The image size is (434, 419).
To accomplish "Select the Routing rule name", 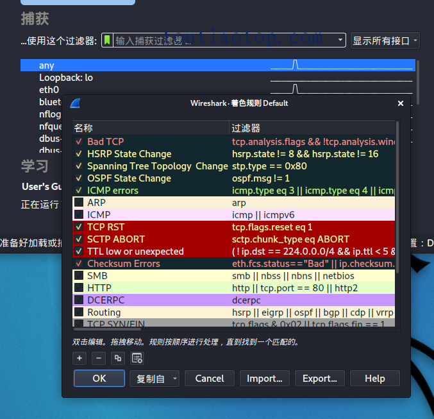I will (104, 312).
